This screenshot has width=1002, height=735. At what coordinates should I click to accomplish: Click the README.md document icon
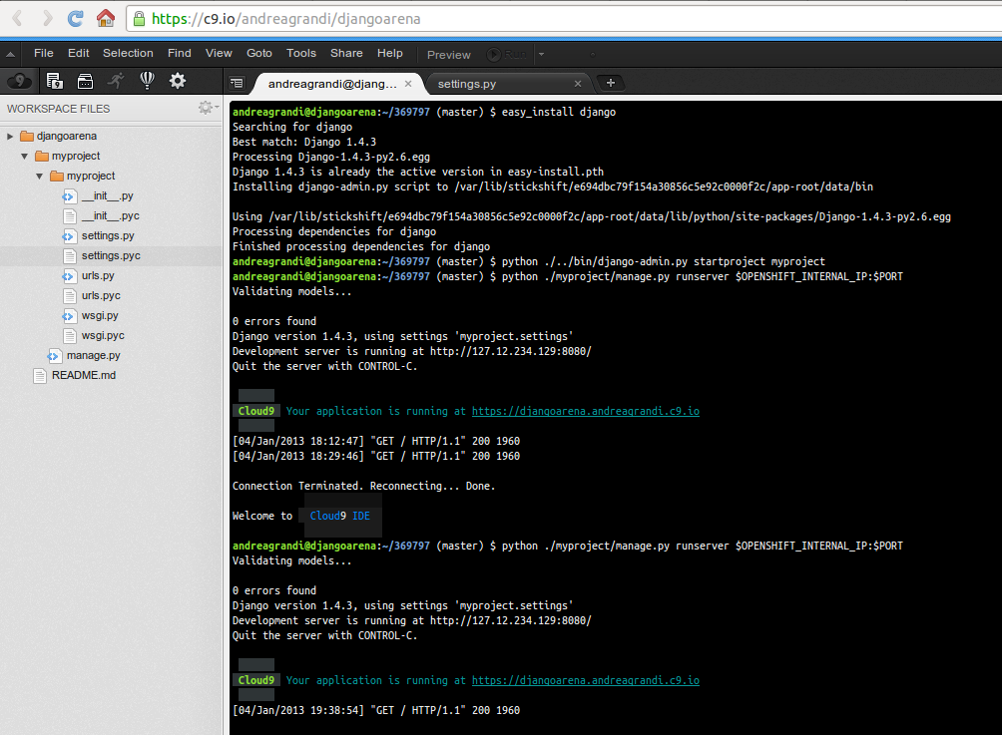40,376
